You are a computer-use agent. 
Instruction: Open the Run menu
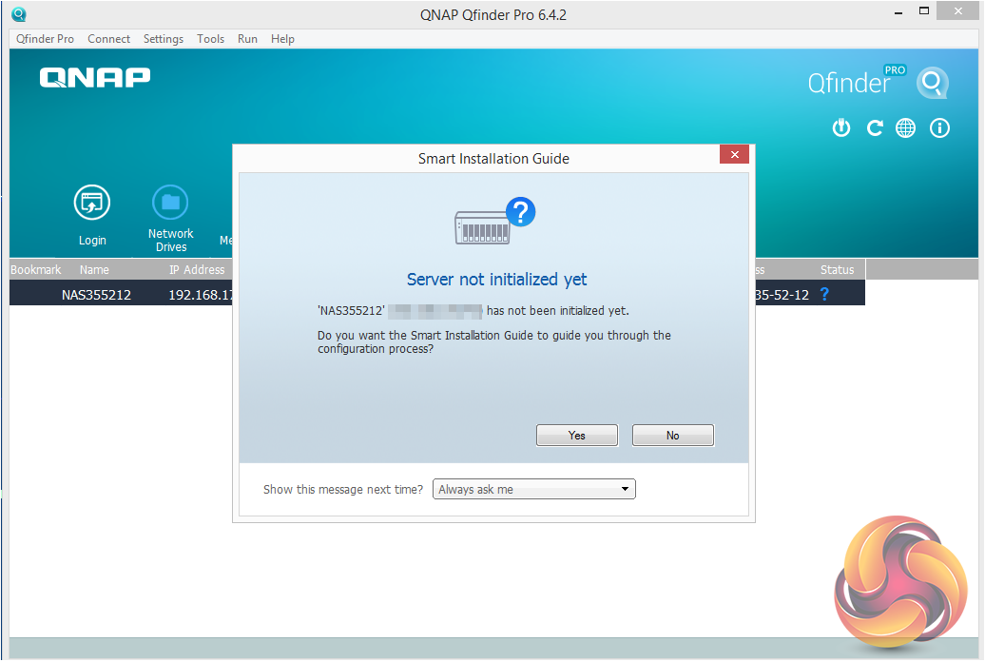click(247, 39)
